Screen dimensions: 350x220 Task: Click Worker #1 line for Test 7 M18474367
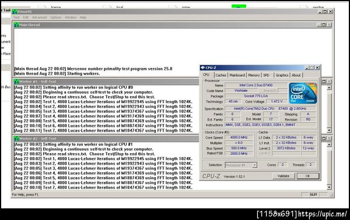click(103, 130)
